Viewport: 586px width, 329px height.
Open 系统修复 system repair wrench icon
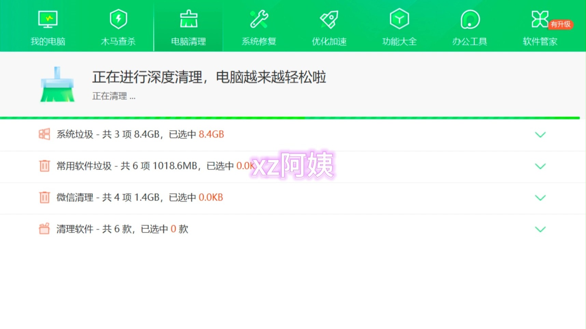tap(259, 19)
